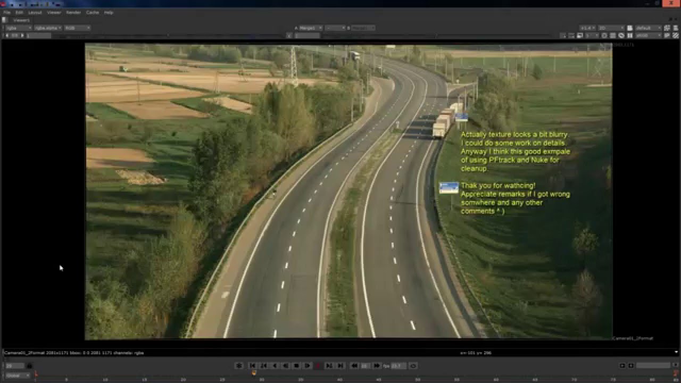Play the sequence forward

pyautogui.click(x=308, y=365)
